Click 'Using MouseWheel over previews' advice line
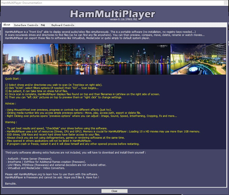 point(58,110)
